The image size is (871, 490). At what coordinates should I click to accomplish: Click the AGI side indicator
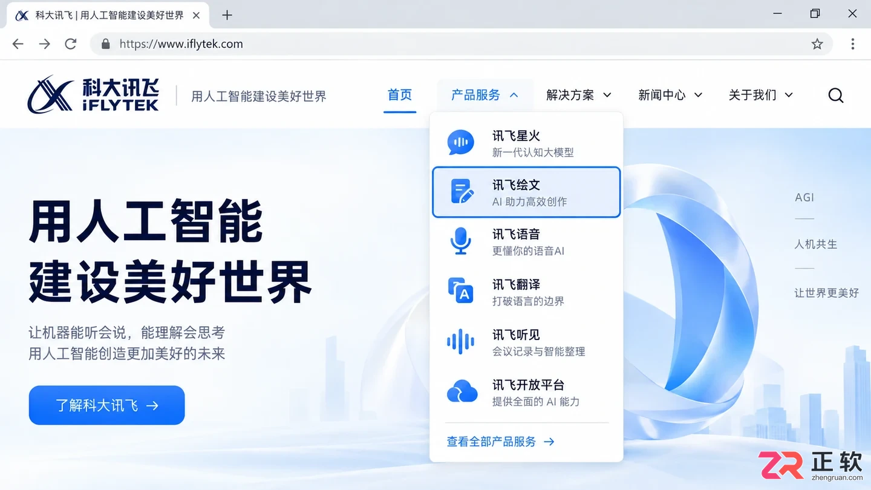click(x=804, y=197)
